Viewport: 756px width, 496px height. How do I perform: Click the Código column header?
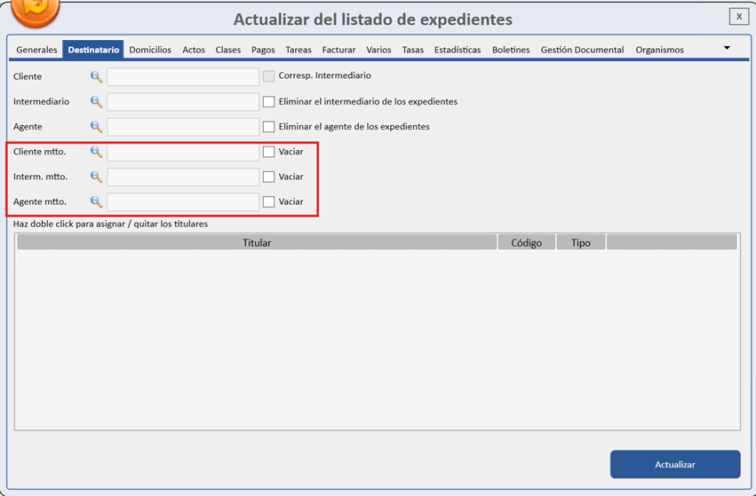point(527,242)
